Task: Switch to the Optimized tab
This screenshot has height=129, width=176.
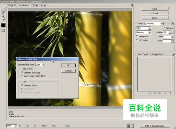Action: [24, 5]
